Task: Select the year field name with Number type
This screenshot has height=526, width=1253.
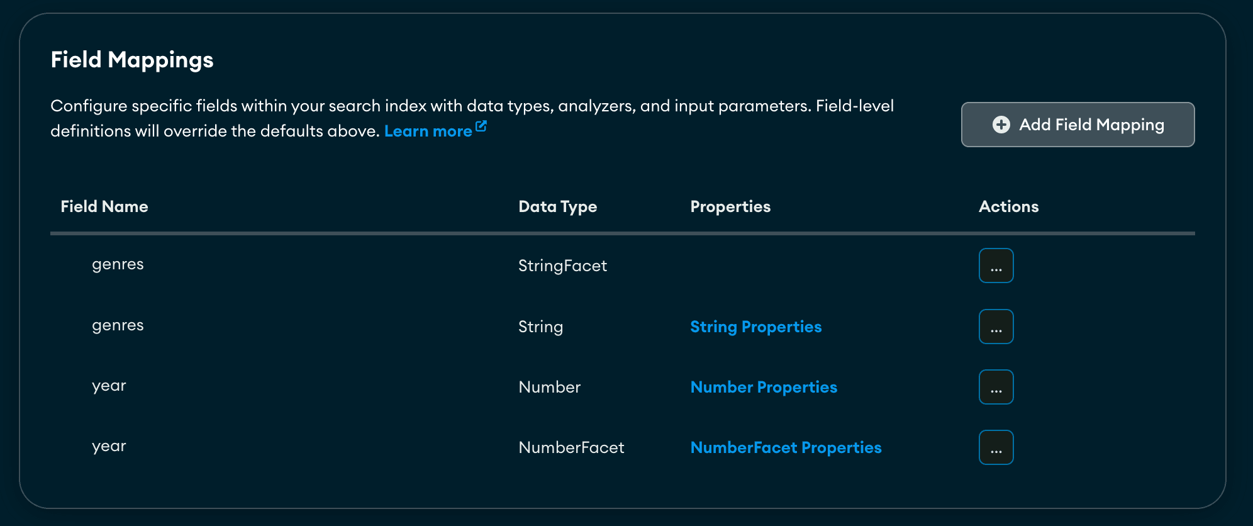Action: (109, 386)
